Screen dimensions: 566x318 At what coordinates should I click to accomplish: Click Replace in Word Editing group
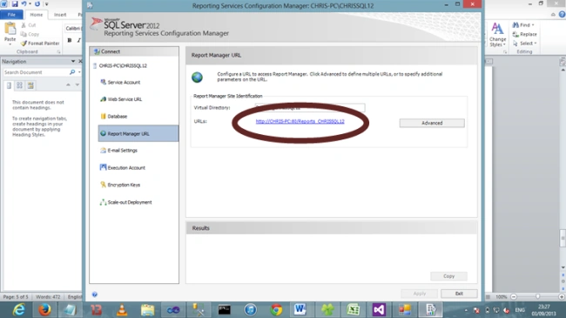pyautogui.click(x=524, y=34)
